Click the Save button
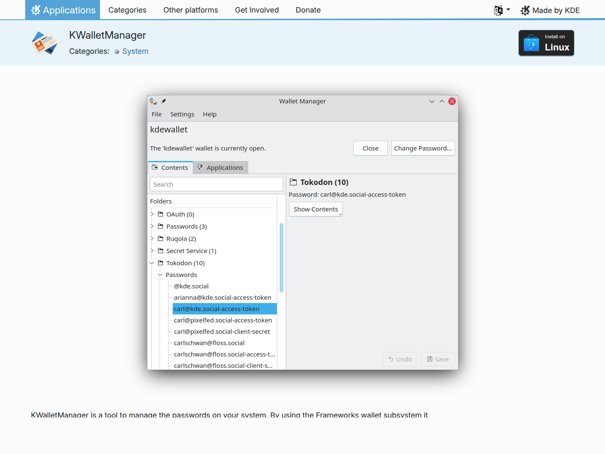 [x=438, y=359]
